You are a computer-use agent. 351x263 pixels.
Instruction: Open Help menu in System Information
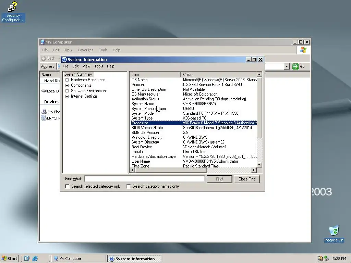point(111,66)
